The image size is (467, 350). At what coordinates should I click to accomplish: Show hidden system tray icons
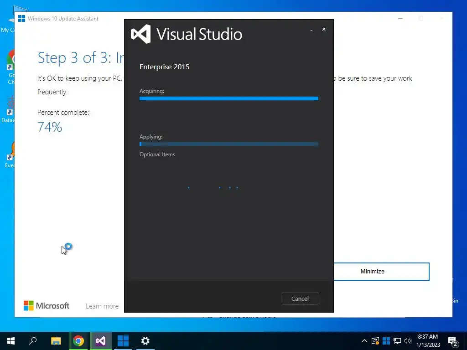pos(364,341)
